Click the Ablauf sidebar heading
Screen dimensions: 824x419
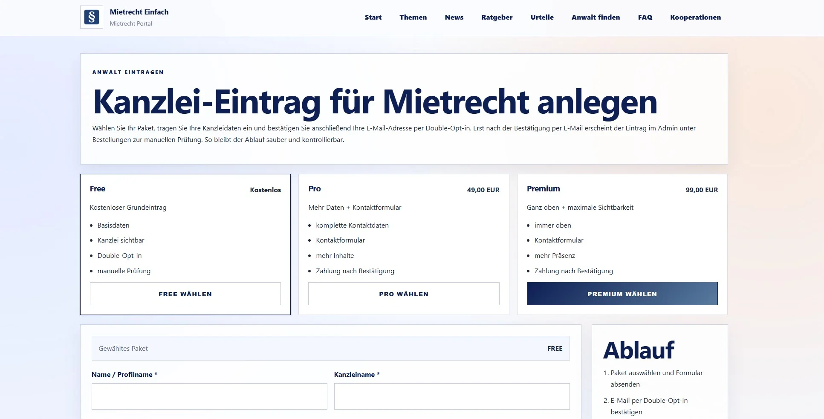639,350
